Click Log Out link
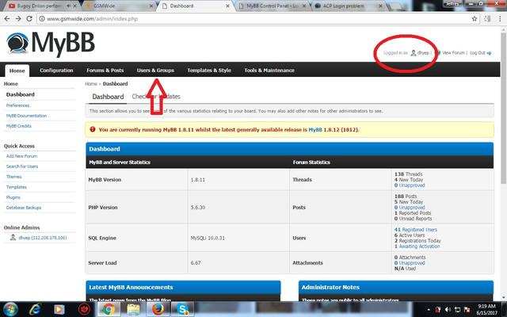Viewport: 507px width, 317px height. [x=478, y=53]
